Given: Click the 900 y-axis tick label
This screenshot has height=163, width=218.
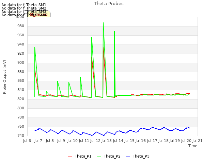Looking at the screenshot, I should point(20,62).
